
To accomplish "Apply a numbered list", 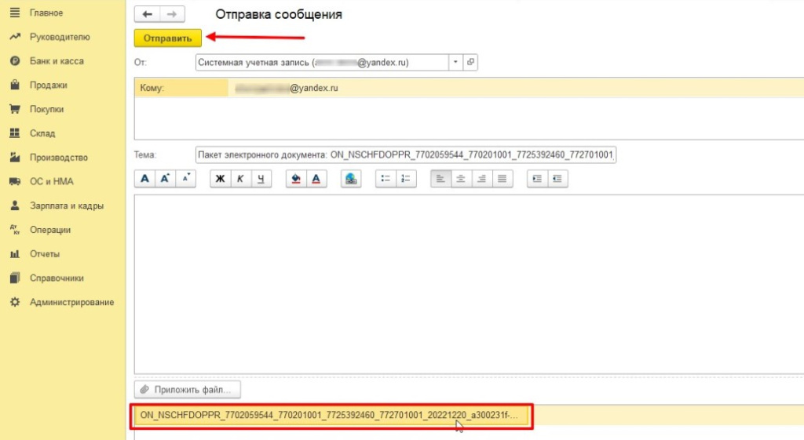I will 406,179.
